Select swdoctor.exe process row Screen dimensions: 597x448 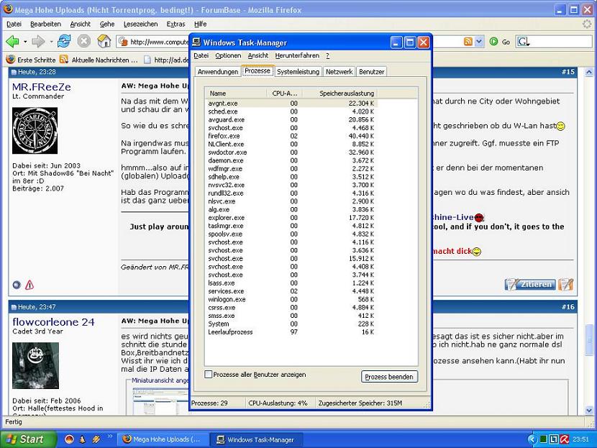pyautogui.click(x=291, y=152)
